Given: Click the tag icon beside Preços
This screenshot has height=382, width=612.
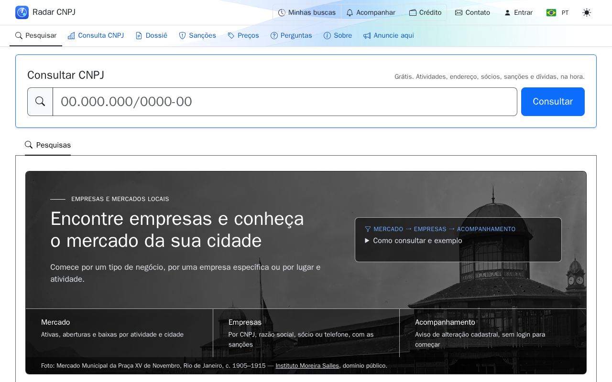Looking at the screenshot, I should click(x=231, y=36).
